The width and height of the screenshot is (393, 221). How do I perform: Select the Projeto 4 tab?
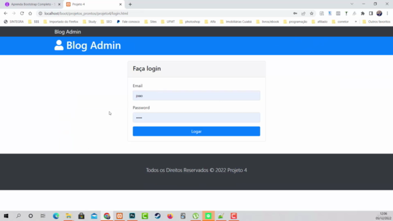[94, 4]
